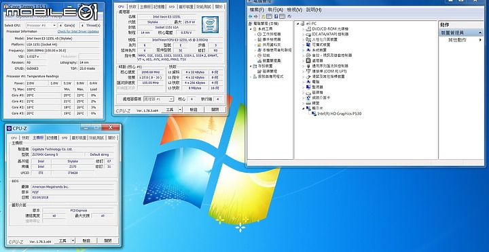Select 磁碟管理 in the left console tree
This screenshot has height=252, width=489.
[270, 71]
